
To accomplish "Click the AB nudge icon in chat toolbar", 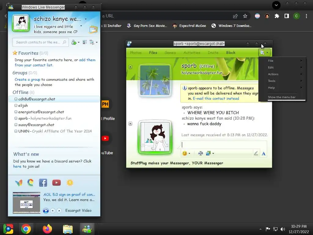I will click(x=201, y=153).
